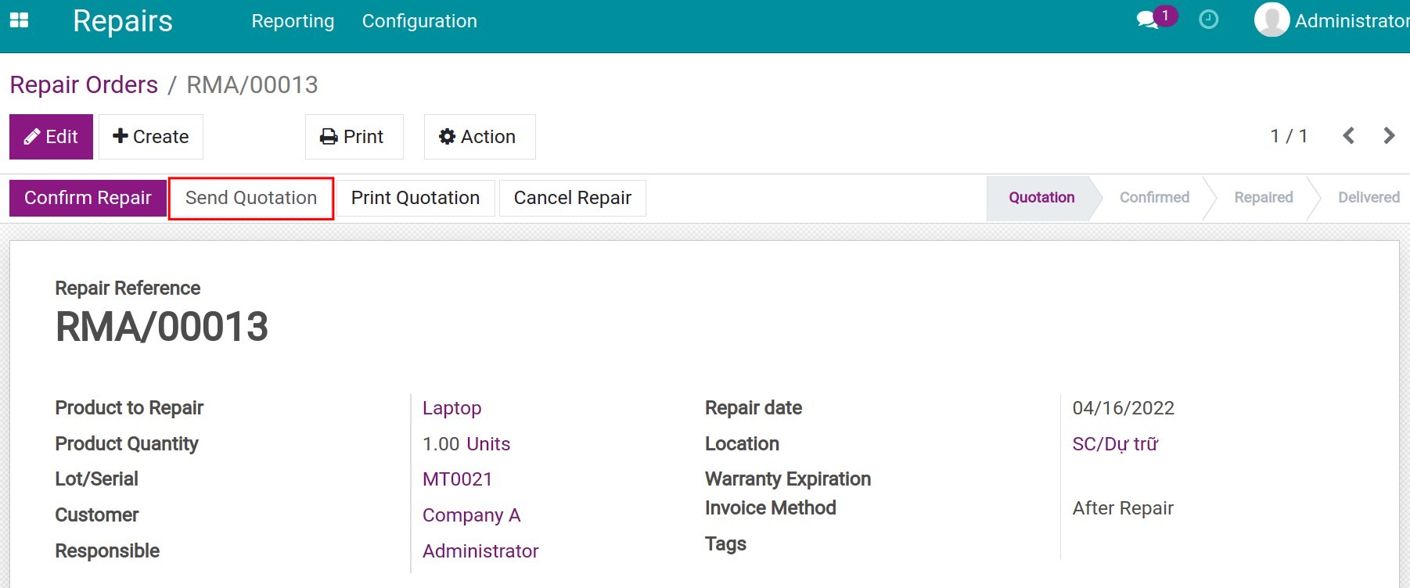Open the Units unit-of-measure link
Viewport: 1410px width, 588px height.
click(x=488, y=444)
